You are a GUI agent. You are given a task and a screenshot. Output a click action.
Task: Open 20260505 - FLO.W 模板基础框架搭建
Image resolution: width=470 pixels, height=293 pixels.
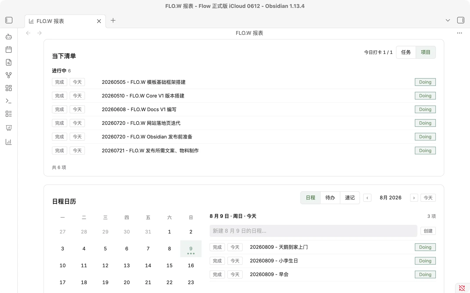coord(144,82)
